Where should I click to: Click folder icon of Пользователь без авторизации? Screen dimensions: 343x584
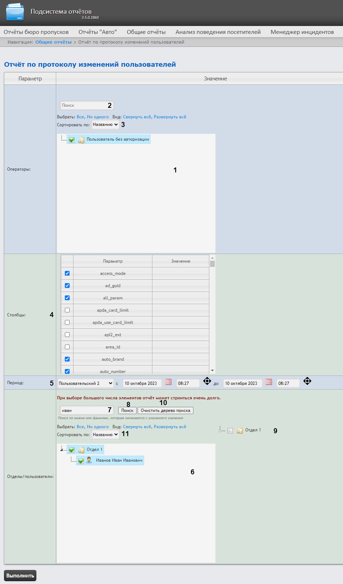point(81,140)
